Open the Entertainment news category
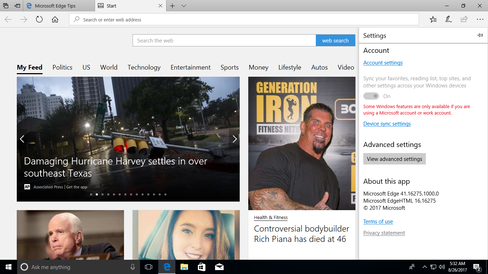Image resolution: width=488 pixels, height=274 pixels. coord(191,67)
